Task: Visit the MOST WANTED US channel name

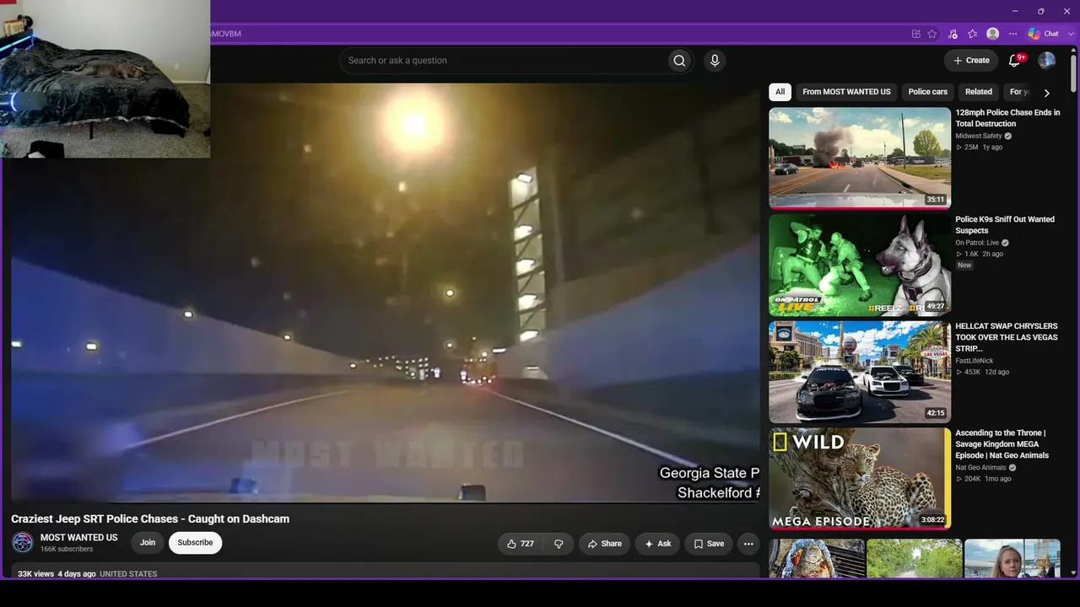Action: pyautogui.click(x=79, y=538)
